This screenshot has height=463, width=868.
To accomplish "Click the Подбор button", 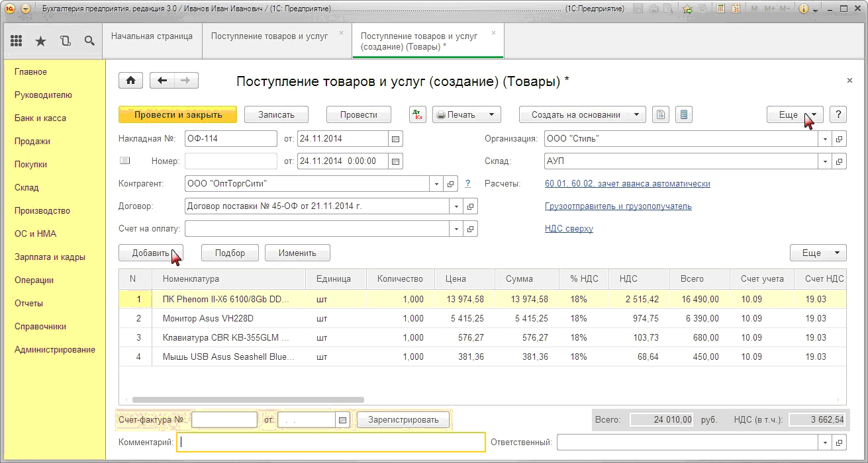I will point(230,253).
